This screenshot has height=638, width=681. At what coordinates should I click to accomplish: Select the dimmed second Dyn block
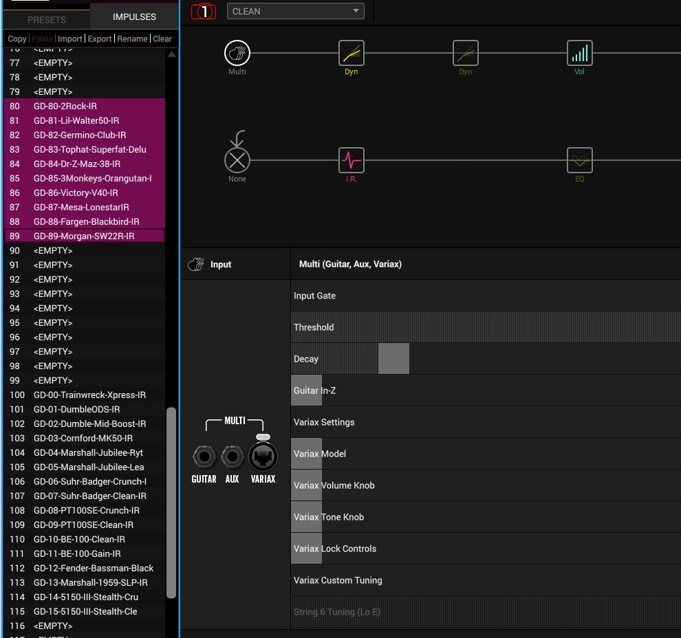[465, 53]
